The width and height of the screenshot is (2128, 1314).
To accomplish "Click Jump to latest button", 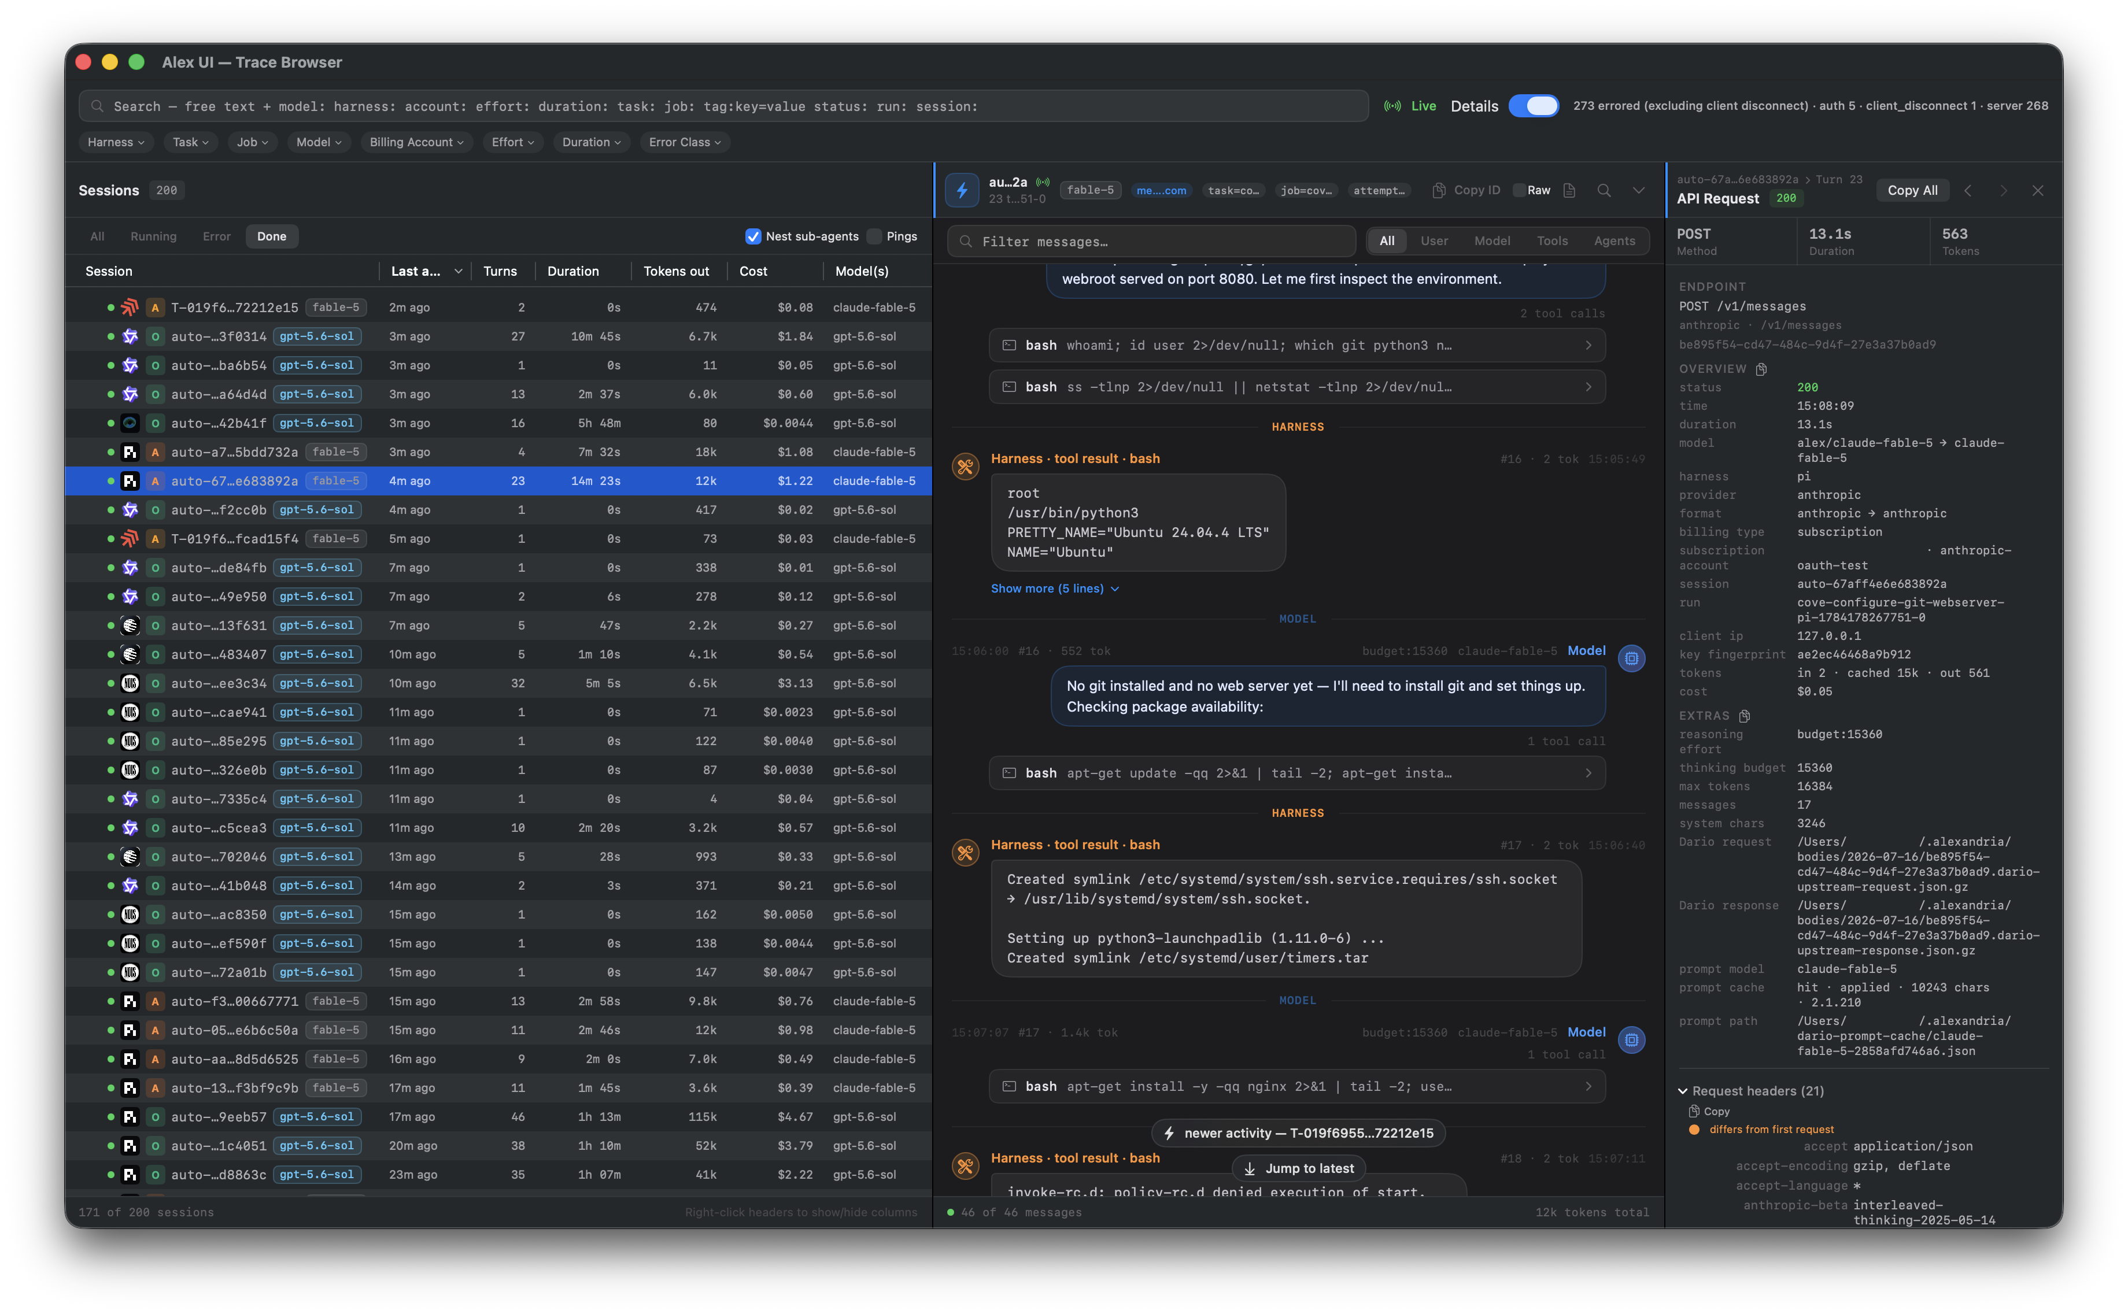I will (1298, 1169).
